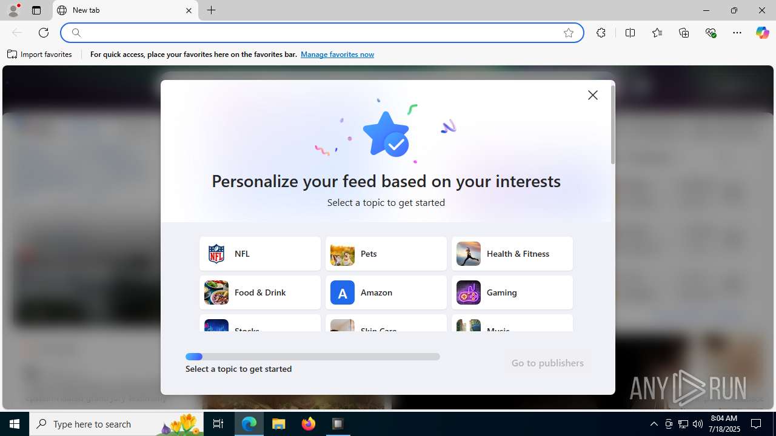Open Settings and more menu
The height and width of the screenshot is (436, 776).
pyautogui.click(x=737, y=33)
